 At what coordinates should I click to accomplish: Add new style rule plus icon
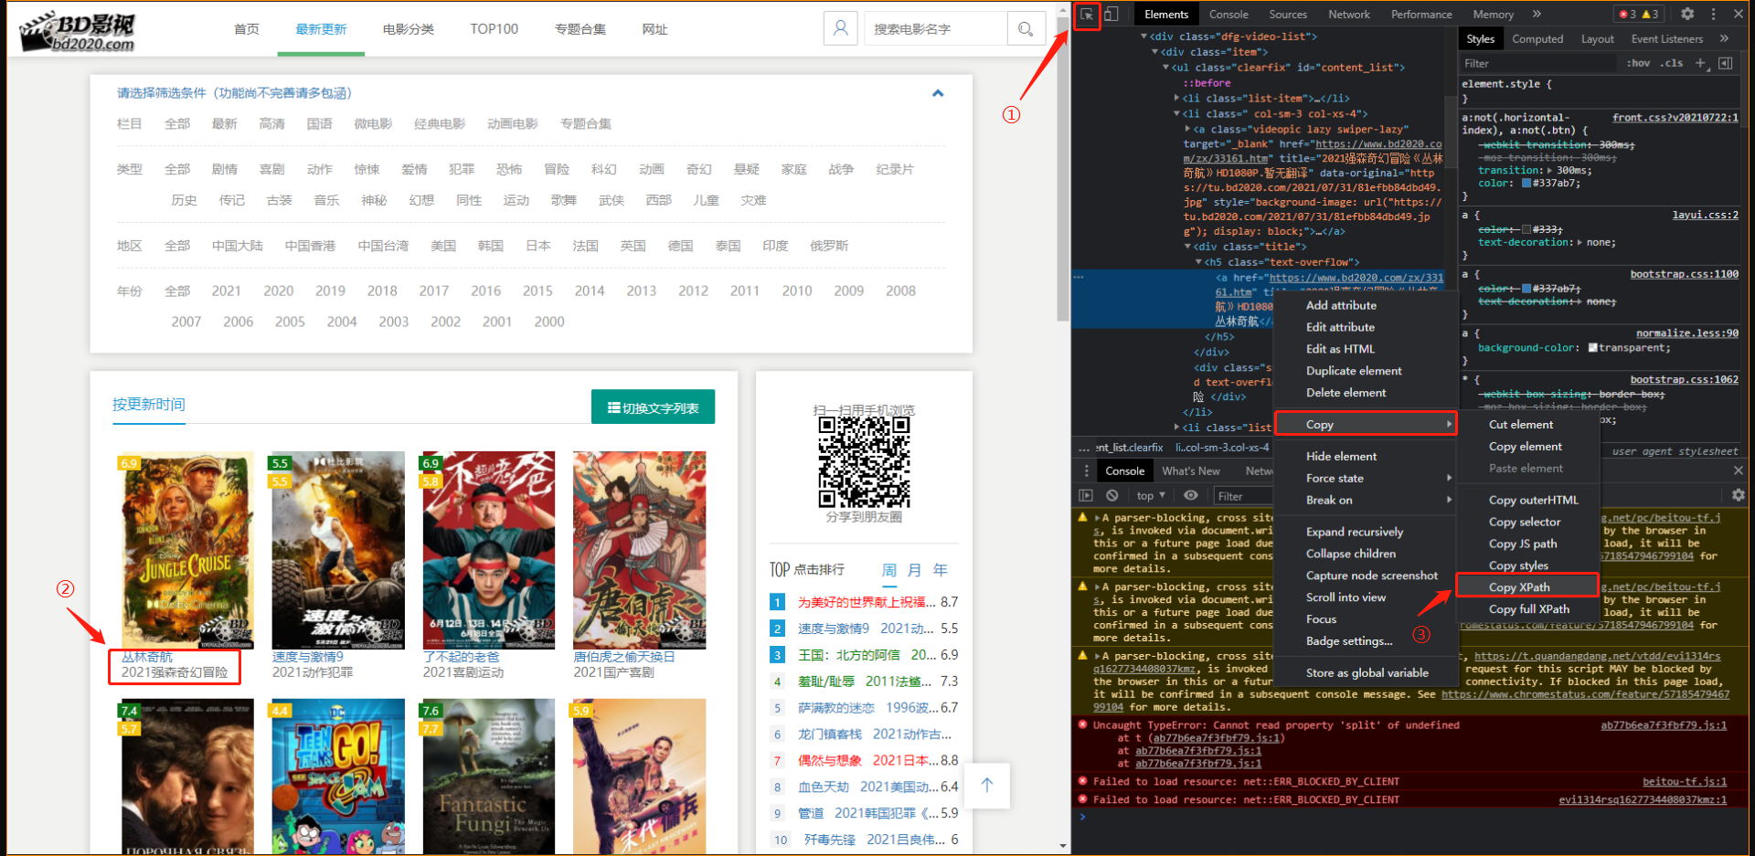click(x=1701, y=63)
